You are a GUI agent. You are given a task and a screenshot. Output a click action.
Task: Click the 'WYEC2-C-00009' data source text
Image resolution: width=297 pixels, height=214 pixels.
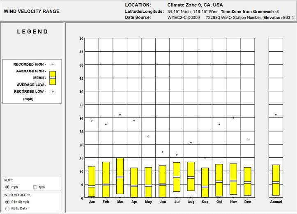tap(184, 18)
